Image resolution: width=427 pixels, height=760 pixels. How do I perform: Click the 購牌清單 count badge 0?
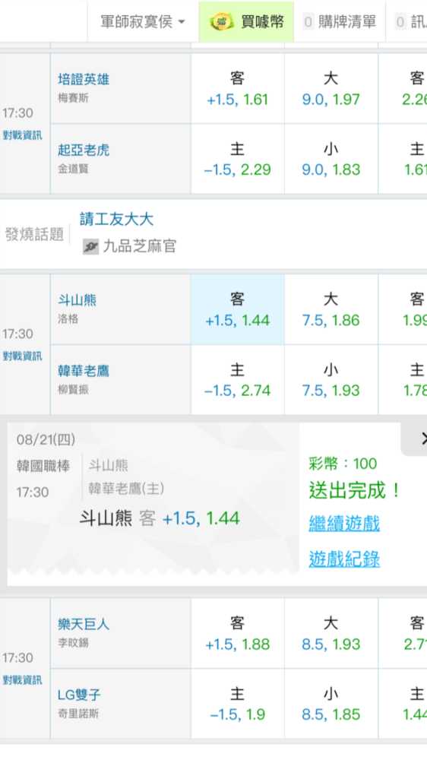click(308, 21)
